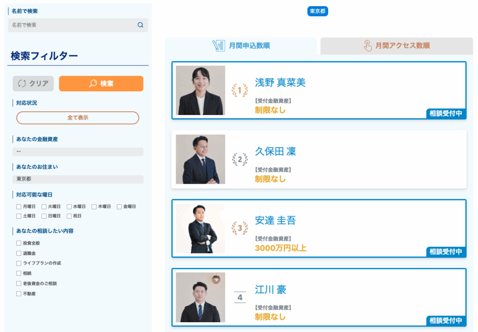The width and height of the screenshot is (478, 332).
Task: Check the 月曜日 checkbox
Action: coord(19,206)
